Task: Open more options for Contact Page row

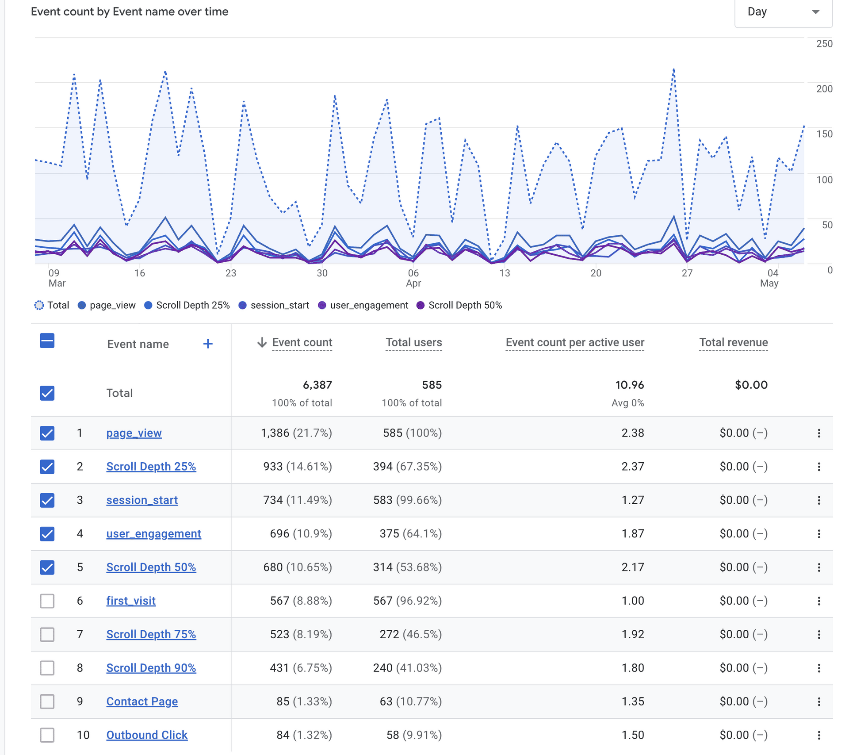Action: [818, 701]
